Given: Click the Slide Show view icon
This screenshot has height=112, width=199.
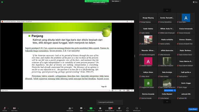Looking at the screenshot, I should click(x=132, y=91).
